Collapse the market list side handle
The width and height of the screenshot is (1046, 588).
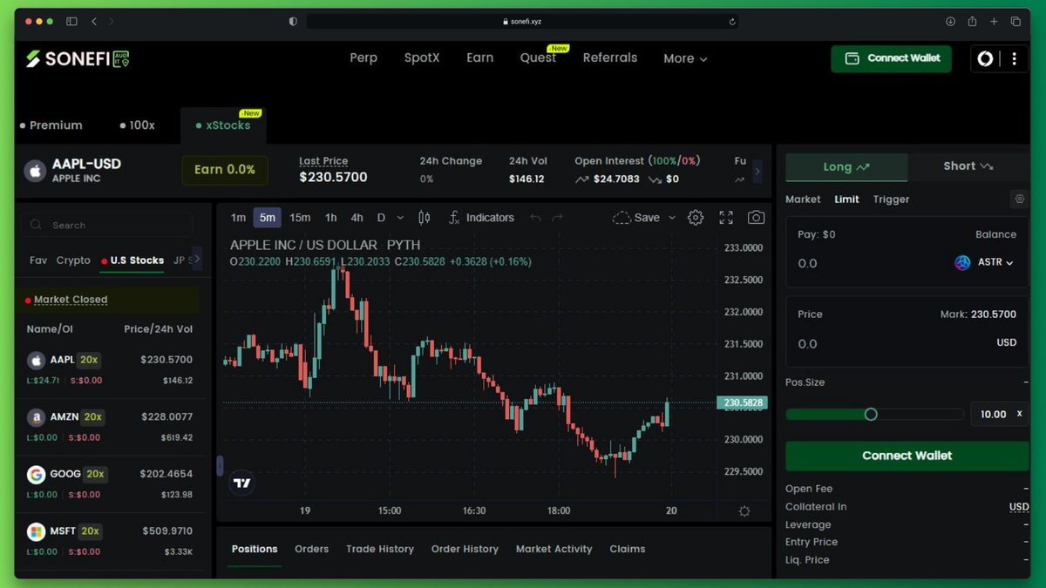[220, 466]
